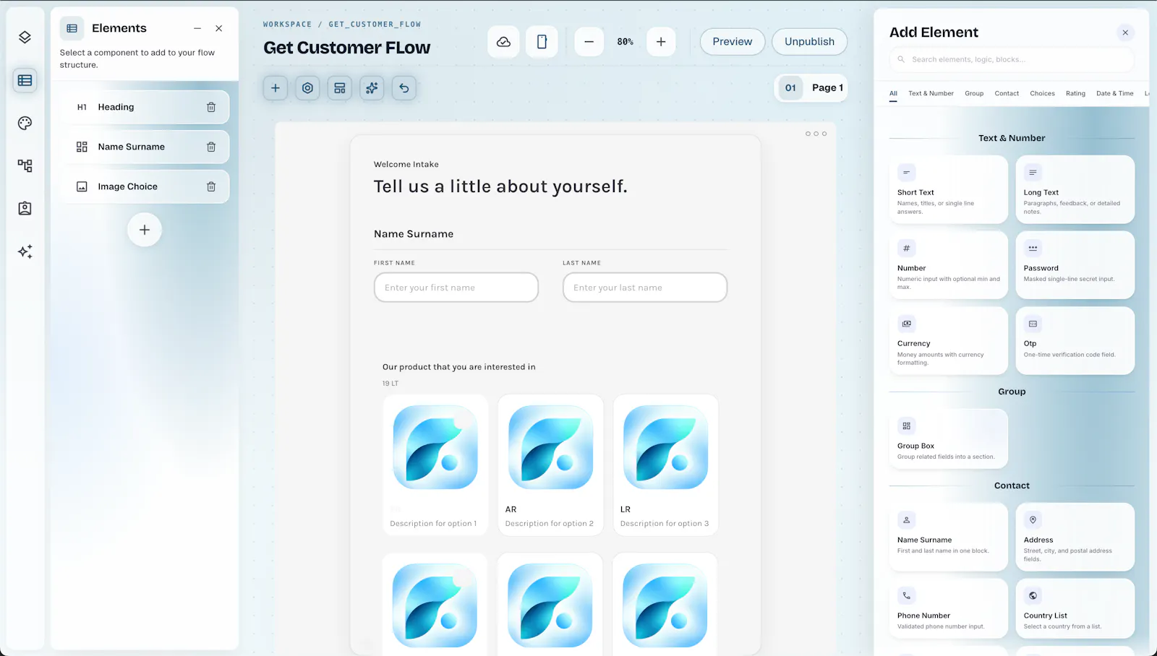The height and width of the screenshot is (656, 1157).
Task: Add a Currency element
Action: pos(949,340)
